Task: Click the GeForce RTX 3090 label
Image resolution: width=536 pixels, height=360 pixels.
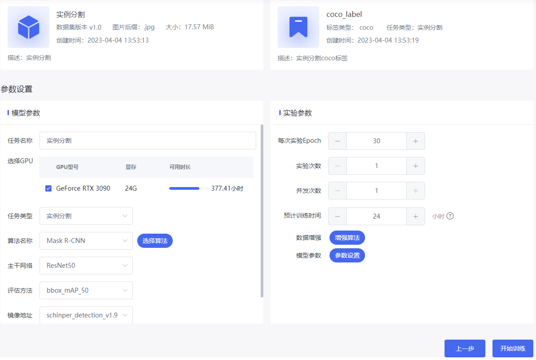Action: (83, 188)
